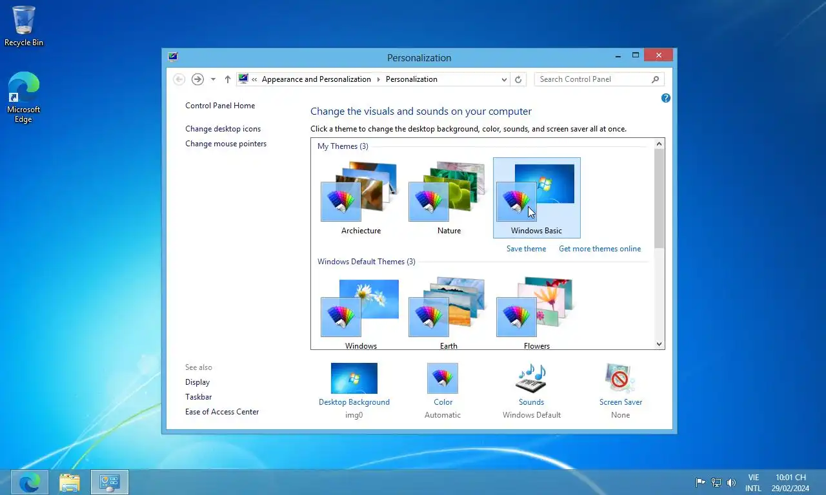Open the Taskbar link under See also
This screenshot has height=495, width=826.
coord(198,397)
